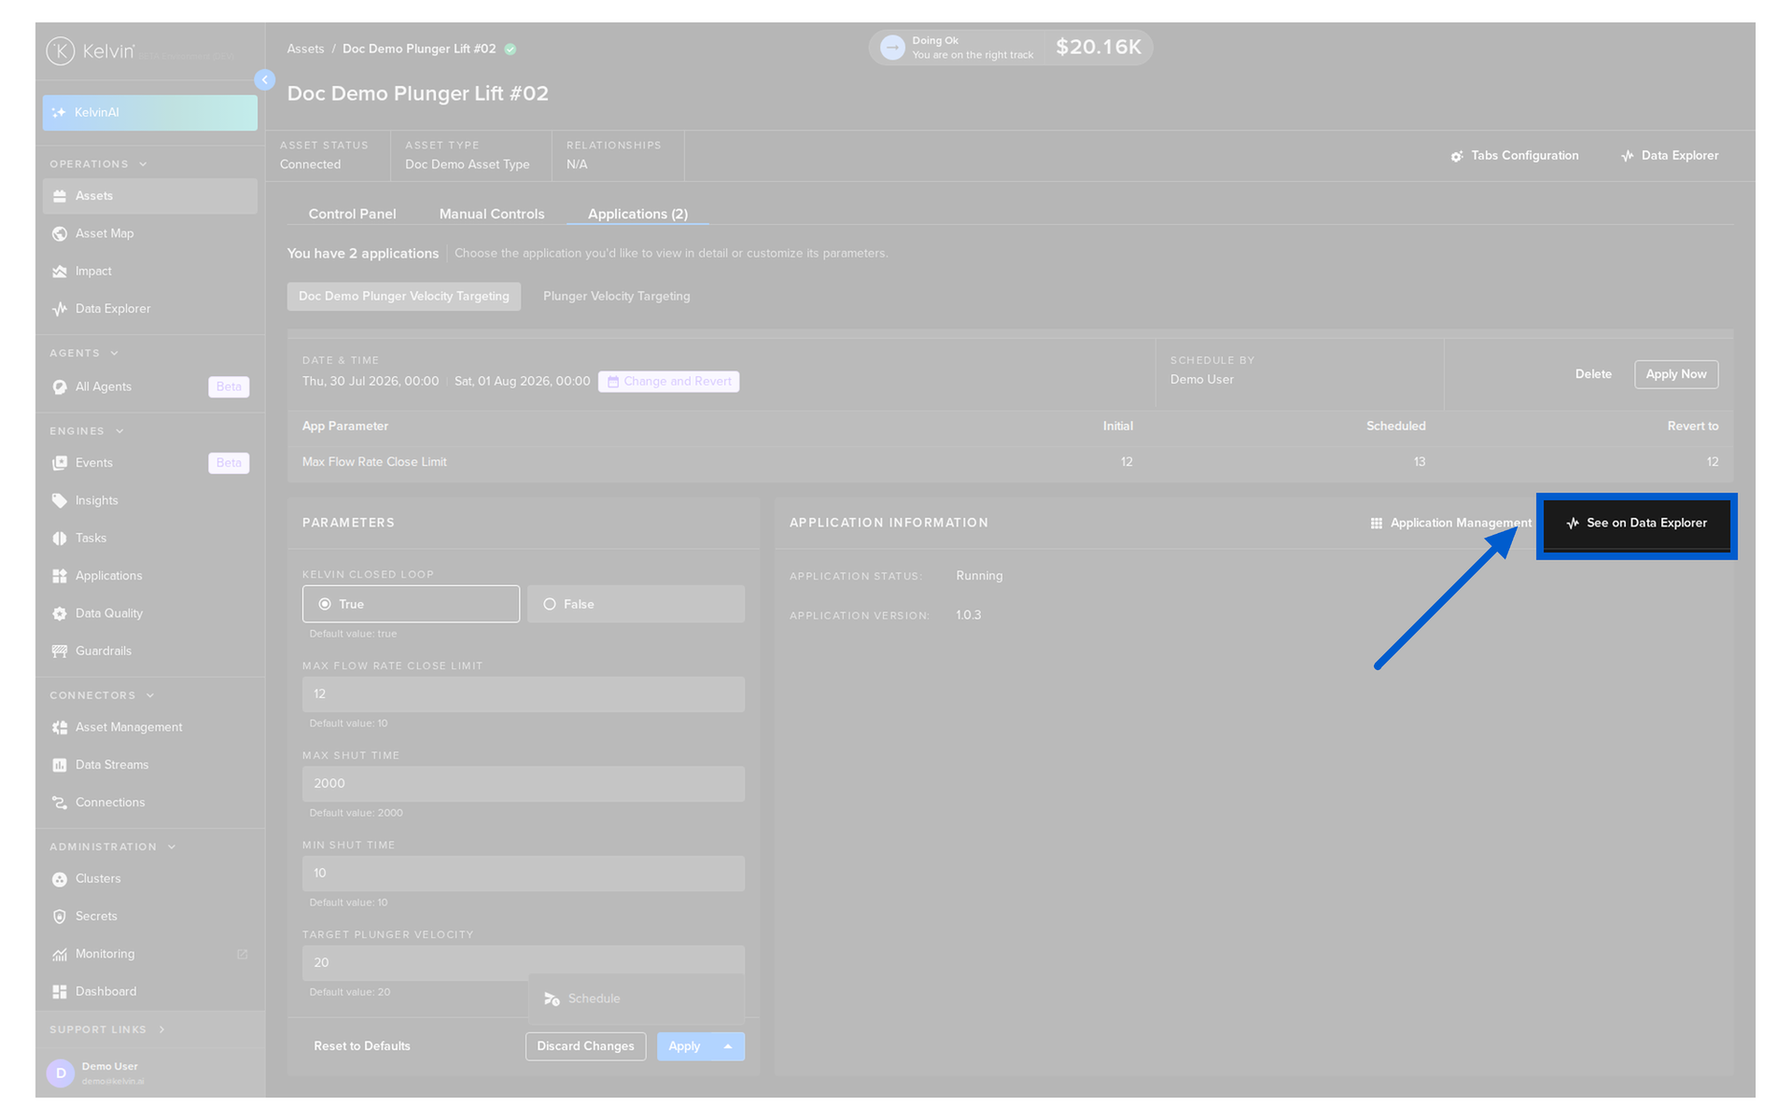This screenshot has width=1792, height=1120.
Task: Select Doc Demo Plunger Velocity Targeting application
Action: (404, 297)
